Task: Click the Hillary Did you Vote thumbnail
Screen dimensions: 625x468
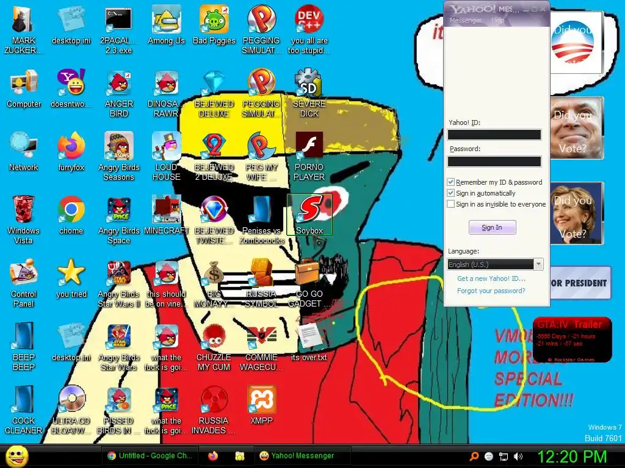Action: coord(577,213)
